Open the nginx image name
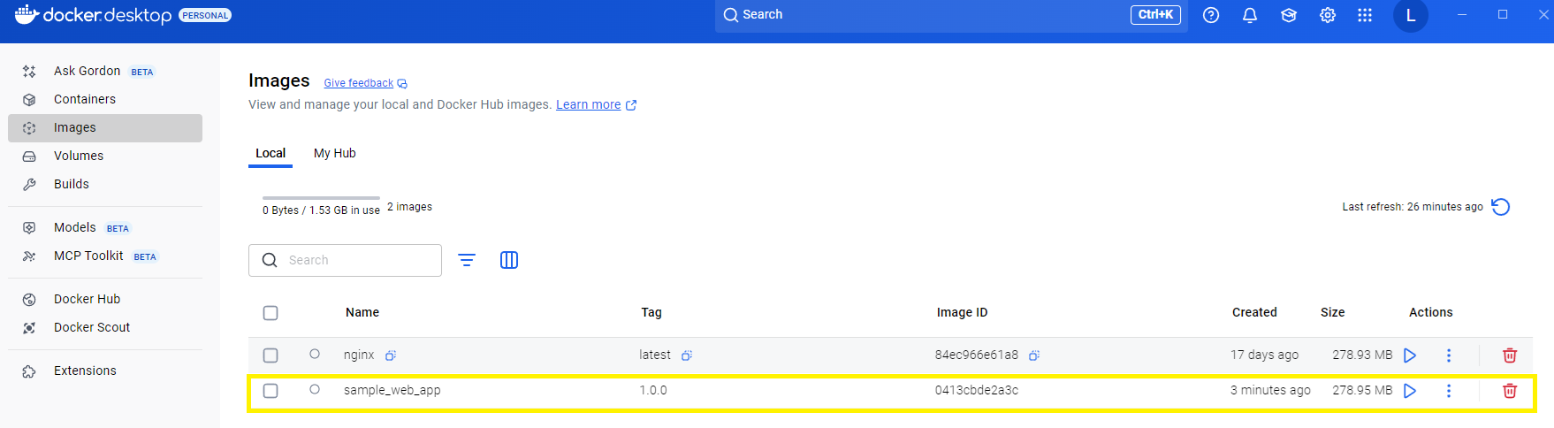Image resolution: width=1554 pixels, height=428 pixels. [359, 355]
